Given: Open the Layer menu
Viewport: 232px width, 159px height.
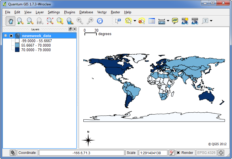Looking at the screenshot, I should coord(40,12).
